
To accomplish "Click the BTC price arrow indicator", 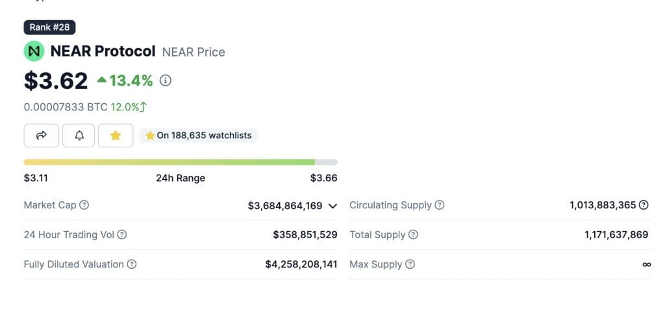I will tap(142, 107).
